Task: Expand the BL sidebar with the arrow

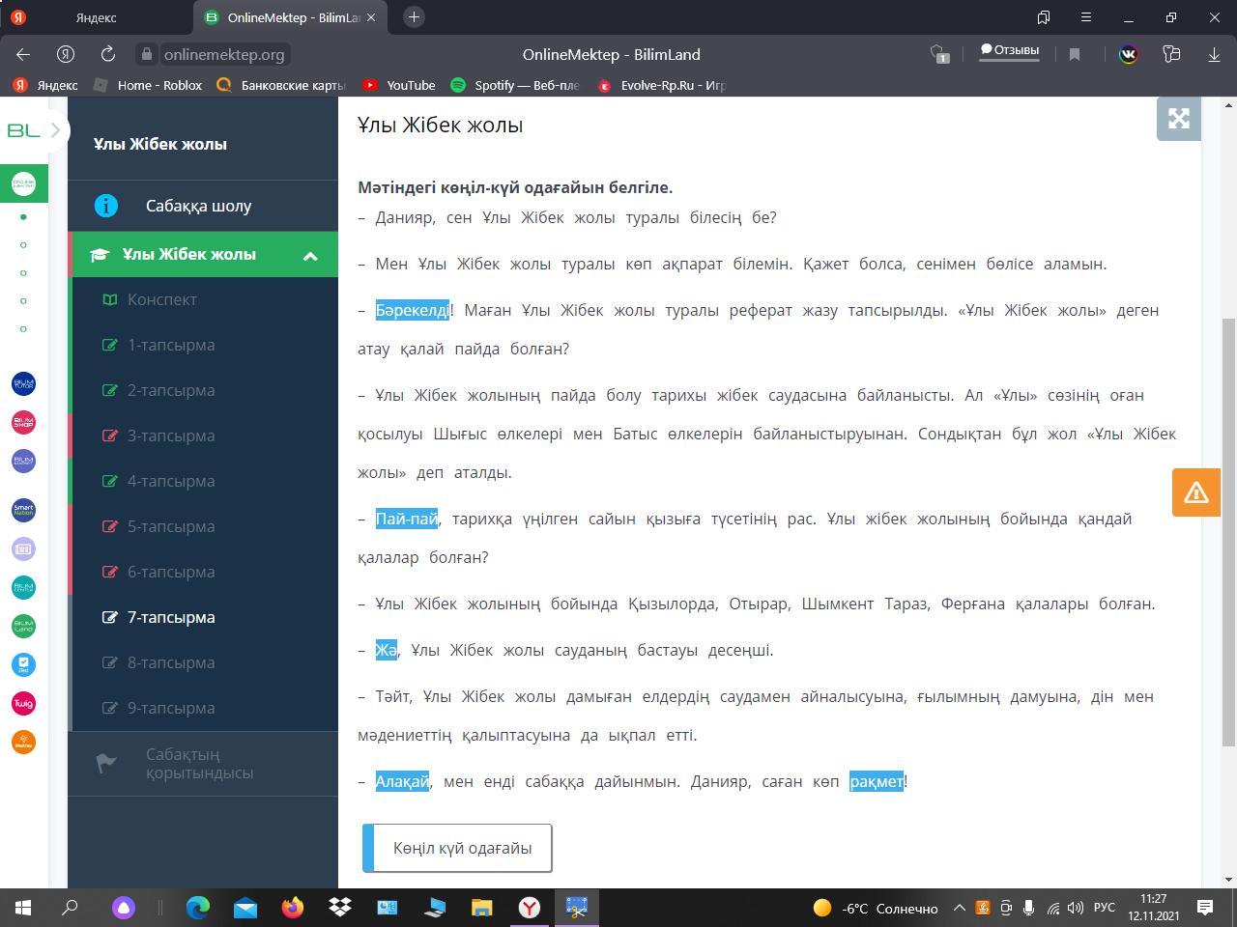Action: [x=56, y=130]
